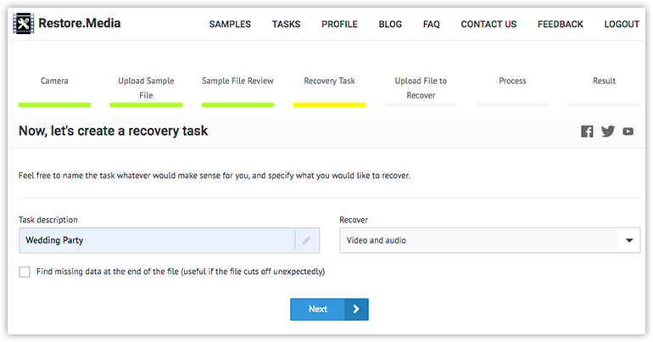Visit the BLOG link
The height and width of the screenshot is (342, 653).
[x=390, y=24]
